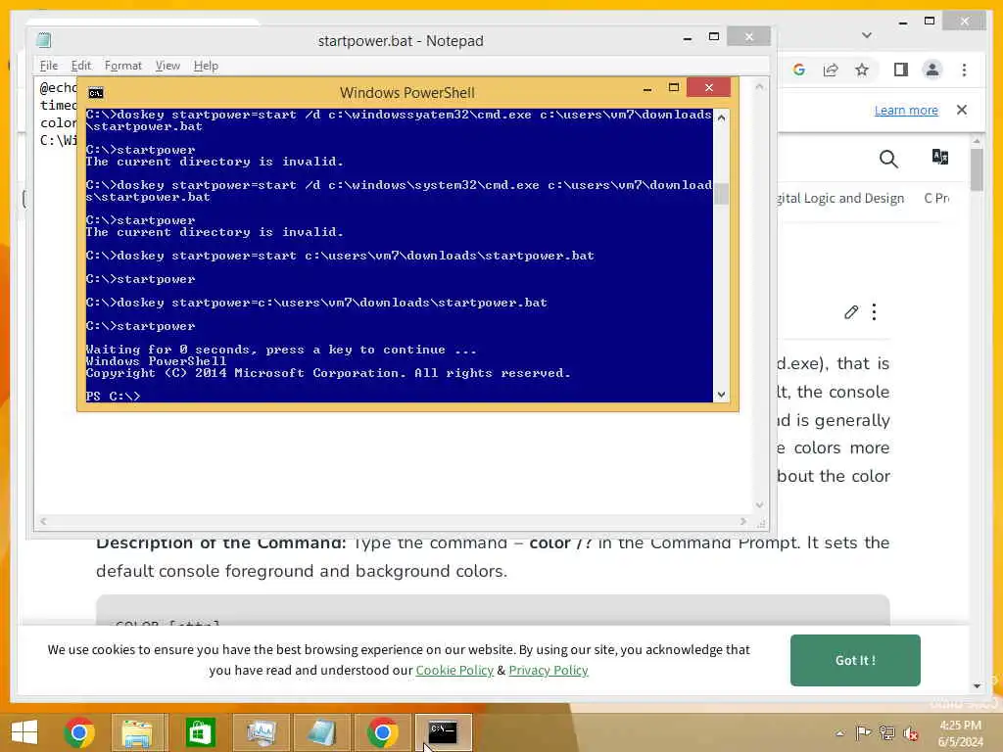Screen dimensions: 1003x752
Task: Open the monitor app taskbar icon
Action: click(x=261, y=732)
